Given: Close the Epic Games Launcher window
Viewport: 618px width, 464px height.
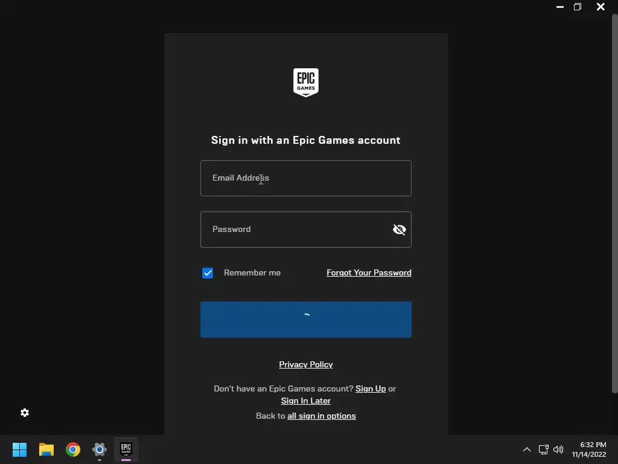Looking at the screenshot, I should 600,7.
